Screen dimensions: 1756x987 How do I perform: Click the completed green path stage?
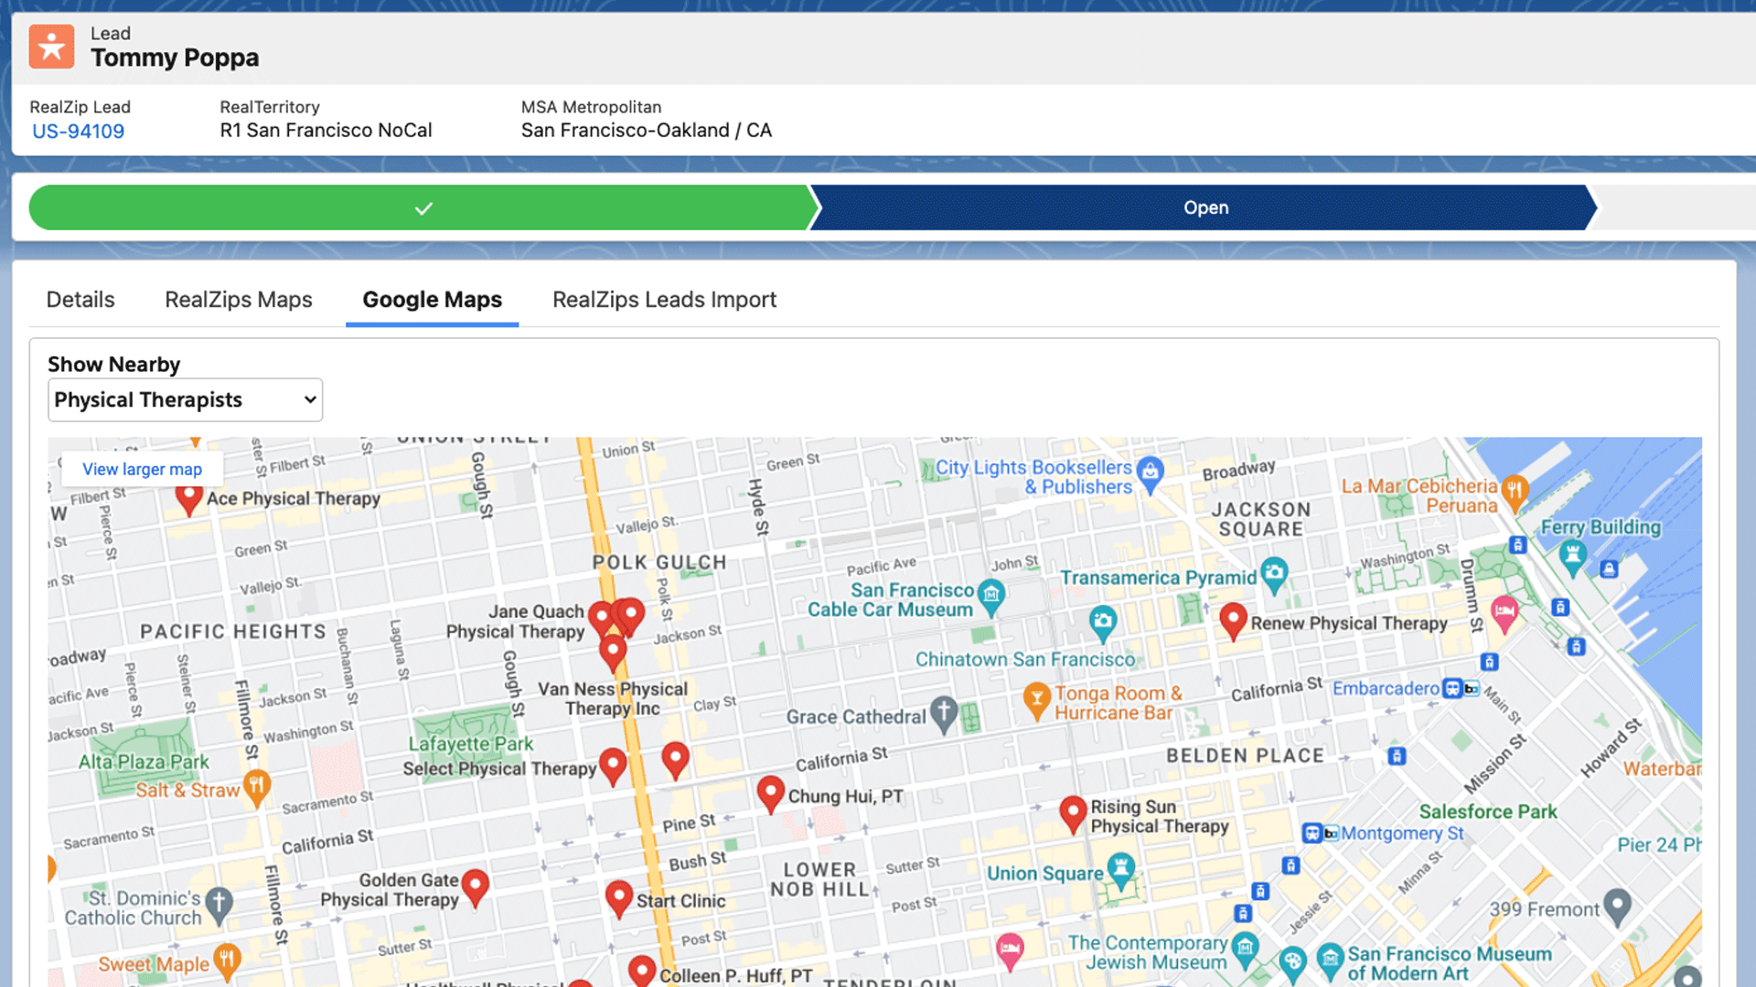point(423,207)
